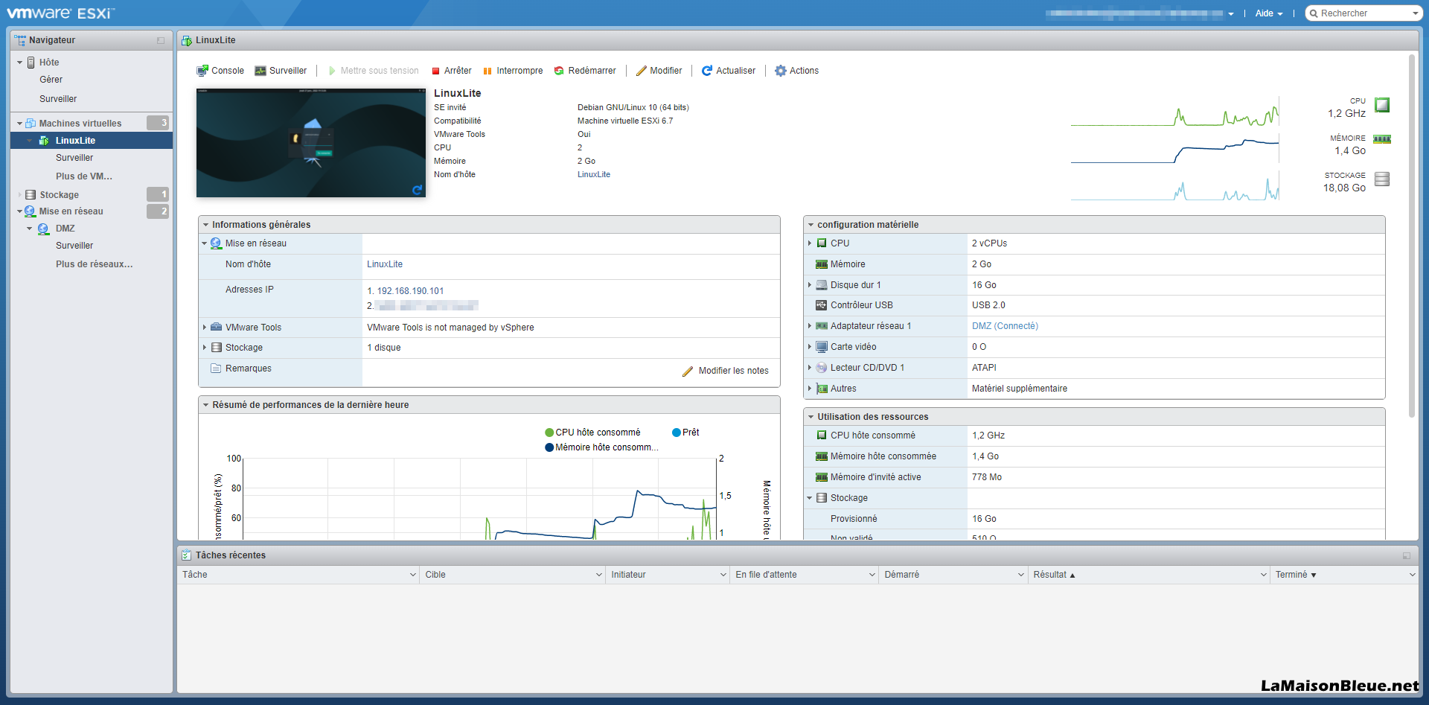The height and width of the screenshot is (705, 1429).
Task: Click the LinuxLite hostname link in Informations générales
Action: tap(385, 264)
